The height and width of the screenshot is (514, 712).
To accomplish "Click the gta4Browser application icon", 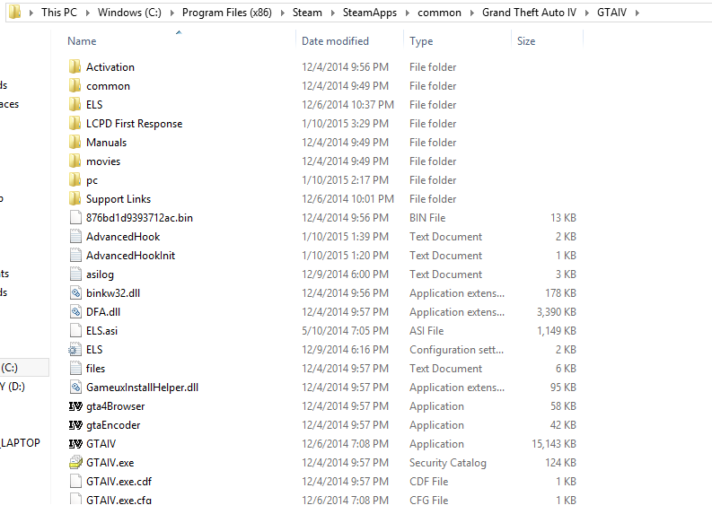I will pyautogui.click(x=75, y=406).
